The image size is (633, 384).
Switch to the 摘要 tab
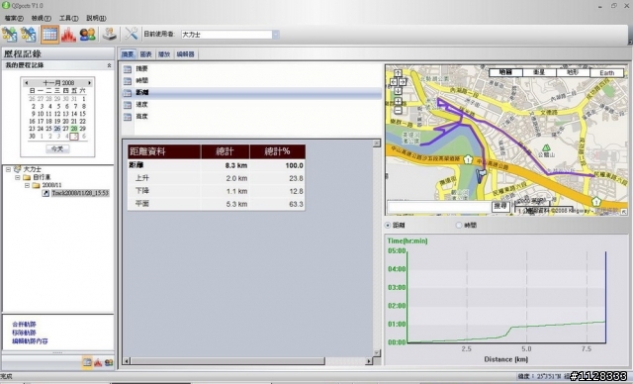128,54
